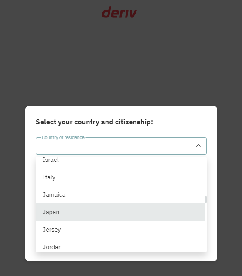
Task: Click the 'Select your country and citizenship' heading
Action: click(x=94, y=122)
